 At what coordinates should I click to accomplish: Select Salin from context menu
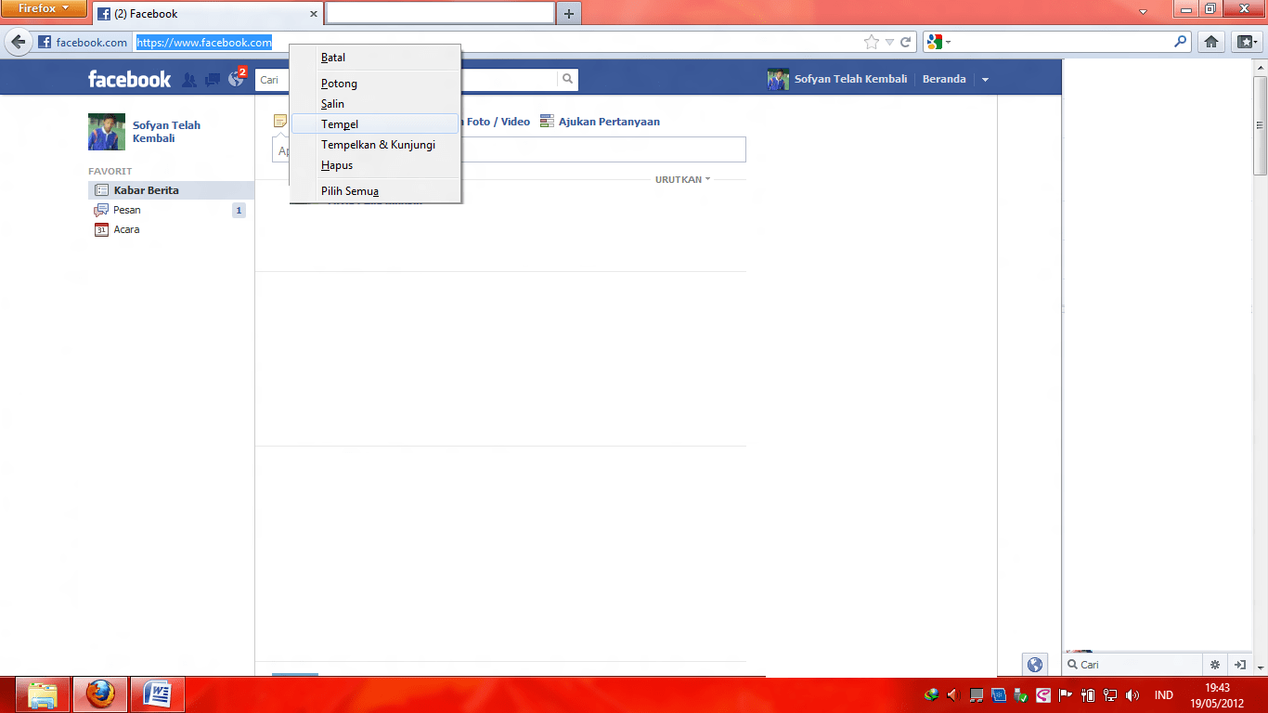tap(375, 104)
